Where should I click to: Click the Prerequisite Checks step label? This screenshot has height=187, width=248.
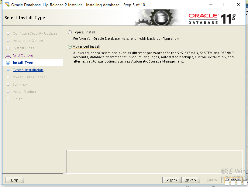point(29,77)
